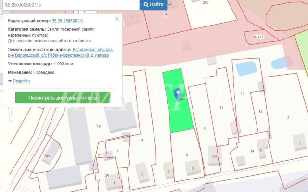308x192 pixels.
Task: Select parcel number 15 on map
Action: tap(221, 107)
